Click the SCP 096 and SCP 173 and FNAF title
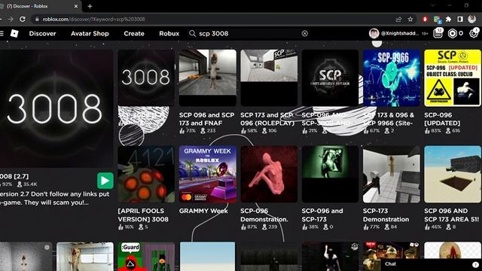The width and height of the screenshot is (482, 271). coord(206,119)
